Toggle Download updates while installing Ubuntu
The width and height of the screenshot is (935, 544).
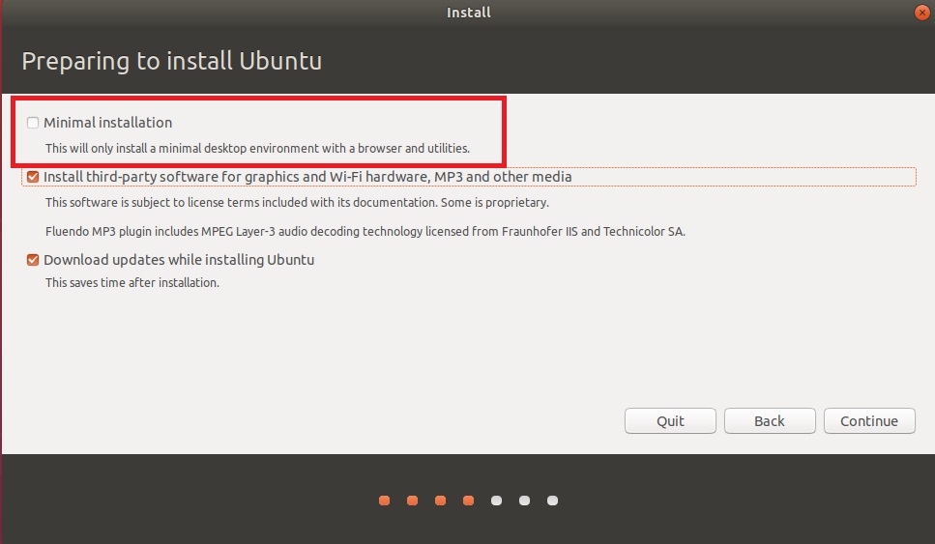[33, 260]
